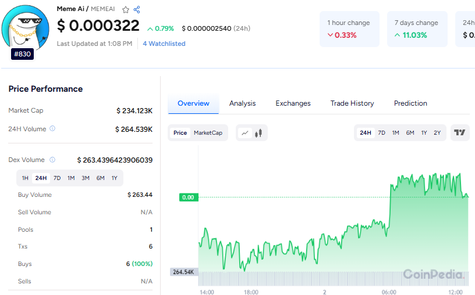Click the 4 Watchlisted link
This screenshot has width=475, height=295.
click(x=164, y=44)
